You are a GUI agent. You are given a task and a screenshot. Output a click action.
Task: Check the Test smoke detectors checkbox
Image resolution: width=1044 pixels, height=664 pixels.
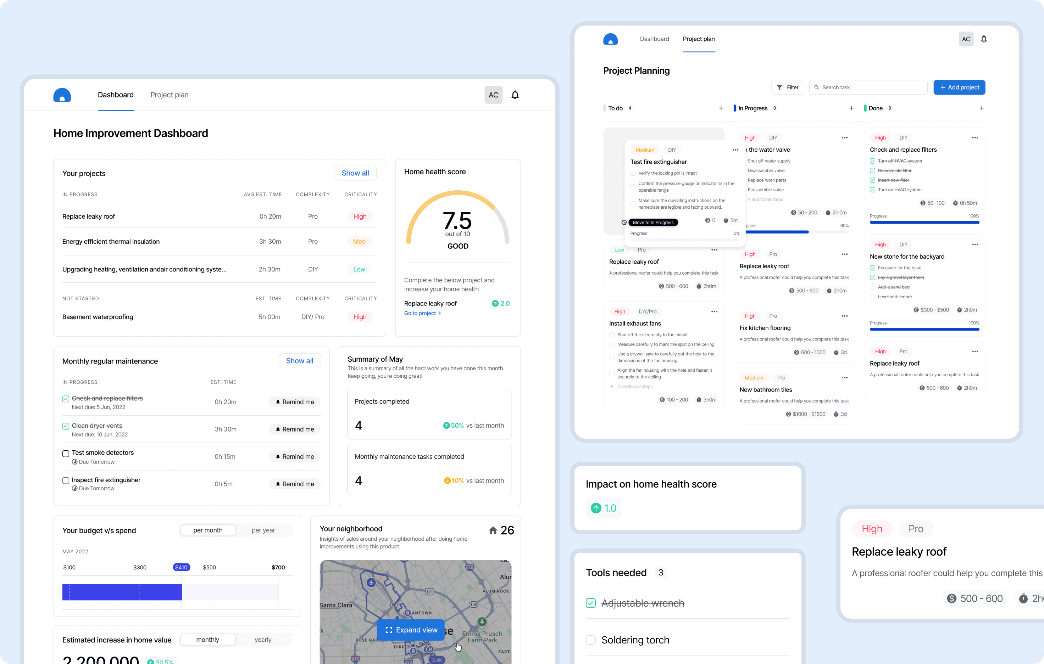tap(66, 454)
